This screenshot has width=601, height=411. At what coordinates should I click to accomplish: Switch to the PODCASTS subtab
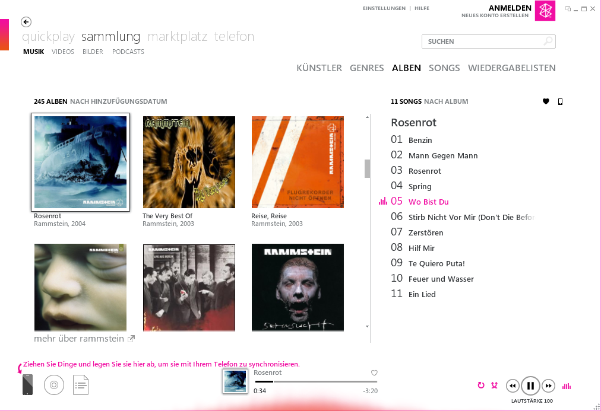(128, 52)
